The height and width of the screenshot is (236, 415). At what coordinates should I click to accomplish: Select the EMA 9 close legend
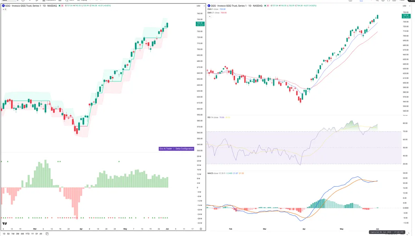pyautogui.click(x=213, y=9)
